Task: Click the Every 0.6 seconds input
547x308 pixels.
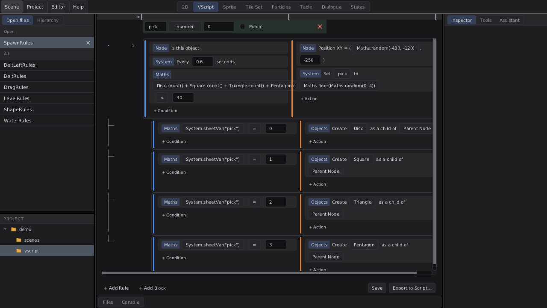Action: [x=203, y=62]
